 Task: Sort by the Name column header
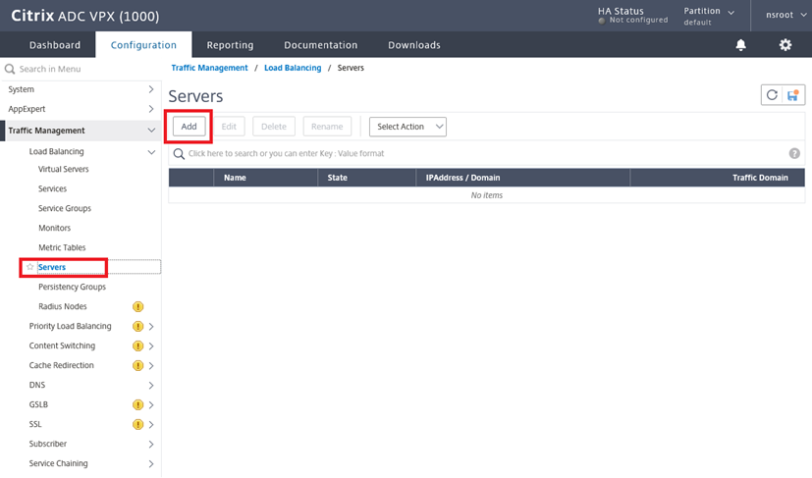265,178
